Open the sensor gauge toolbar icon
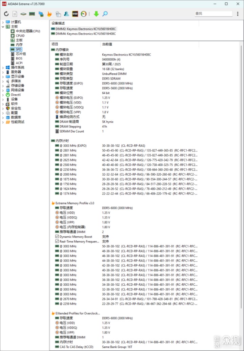The width and height of the screenshot is (244, 351). click(83, 14)
